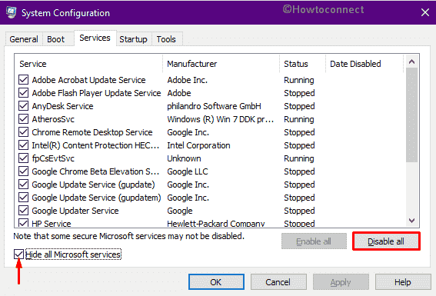Screen dimensions: 436x296
Task: Click the Apply button
Action: coord(341,282)
